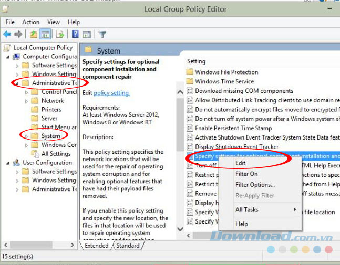The width and height of the screenshot is (340, 265).
Task: Expand Windows Settings under User Configuration
Action: (x=17, y=181)
